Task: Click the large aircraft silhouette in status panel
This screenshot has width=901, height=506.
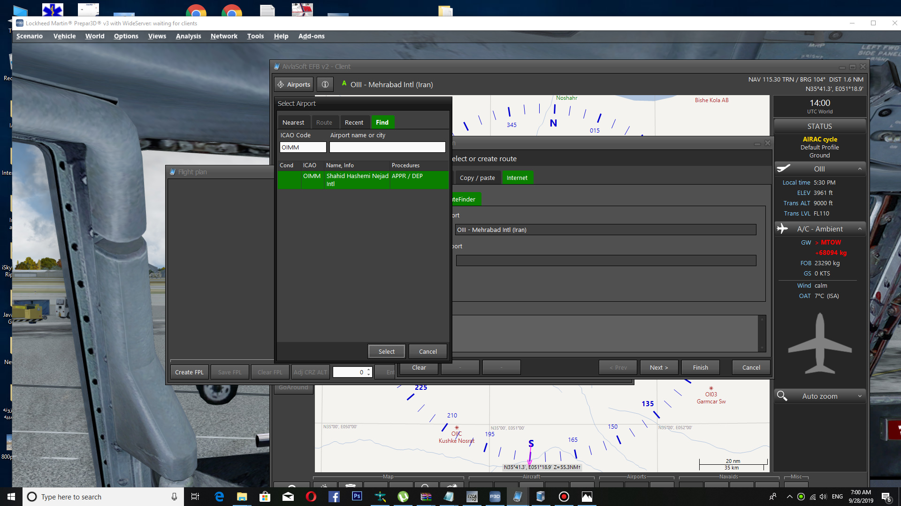Action: (820, 343)
